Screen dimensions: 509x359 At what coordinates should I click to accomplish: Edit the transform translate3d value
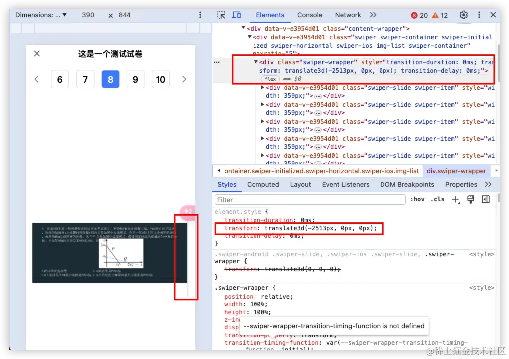pyautogui.click(x=320, y=228)
